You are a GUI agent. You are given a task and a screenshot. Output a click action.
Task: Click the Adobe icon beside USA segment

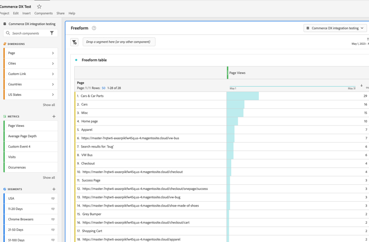[53, 199]
